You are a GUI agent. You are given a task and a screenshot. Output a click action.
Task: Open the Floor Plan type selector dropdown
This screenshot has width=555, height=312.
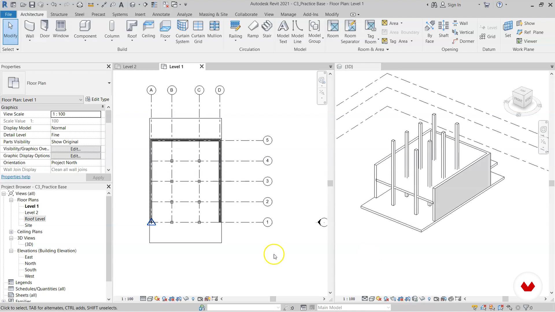point(109,83)
